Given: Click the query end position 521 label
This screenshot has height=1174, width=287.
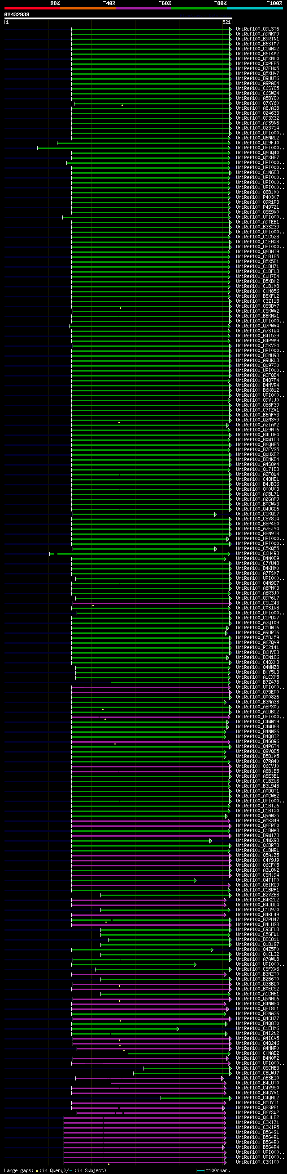Looking at the screenshot, I should point(226,22).
